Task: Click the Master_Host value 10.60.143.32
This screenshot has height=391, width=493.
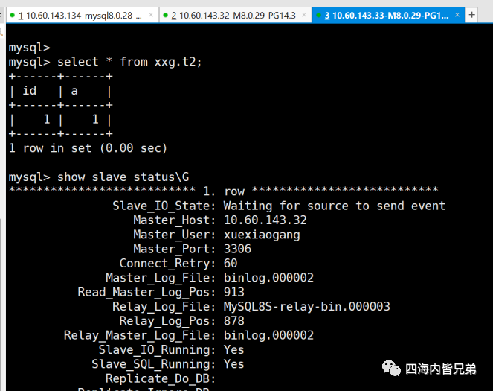Action: coord(265,220)
